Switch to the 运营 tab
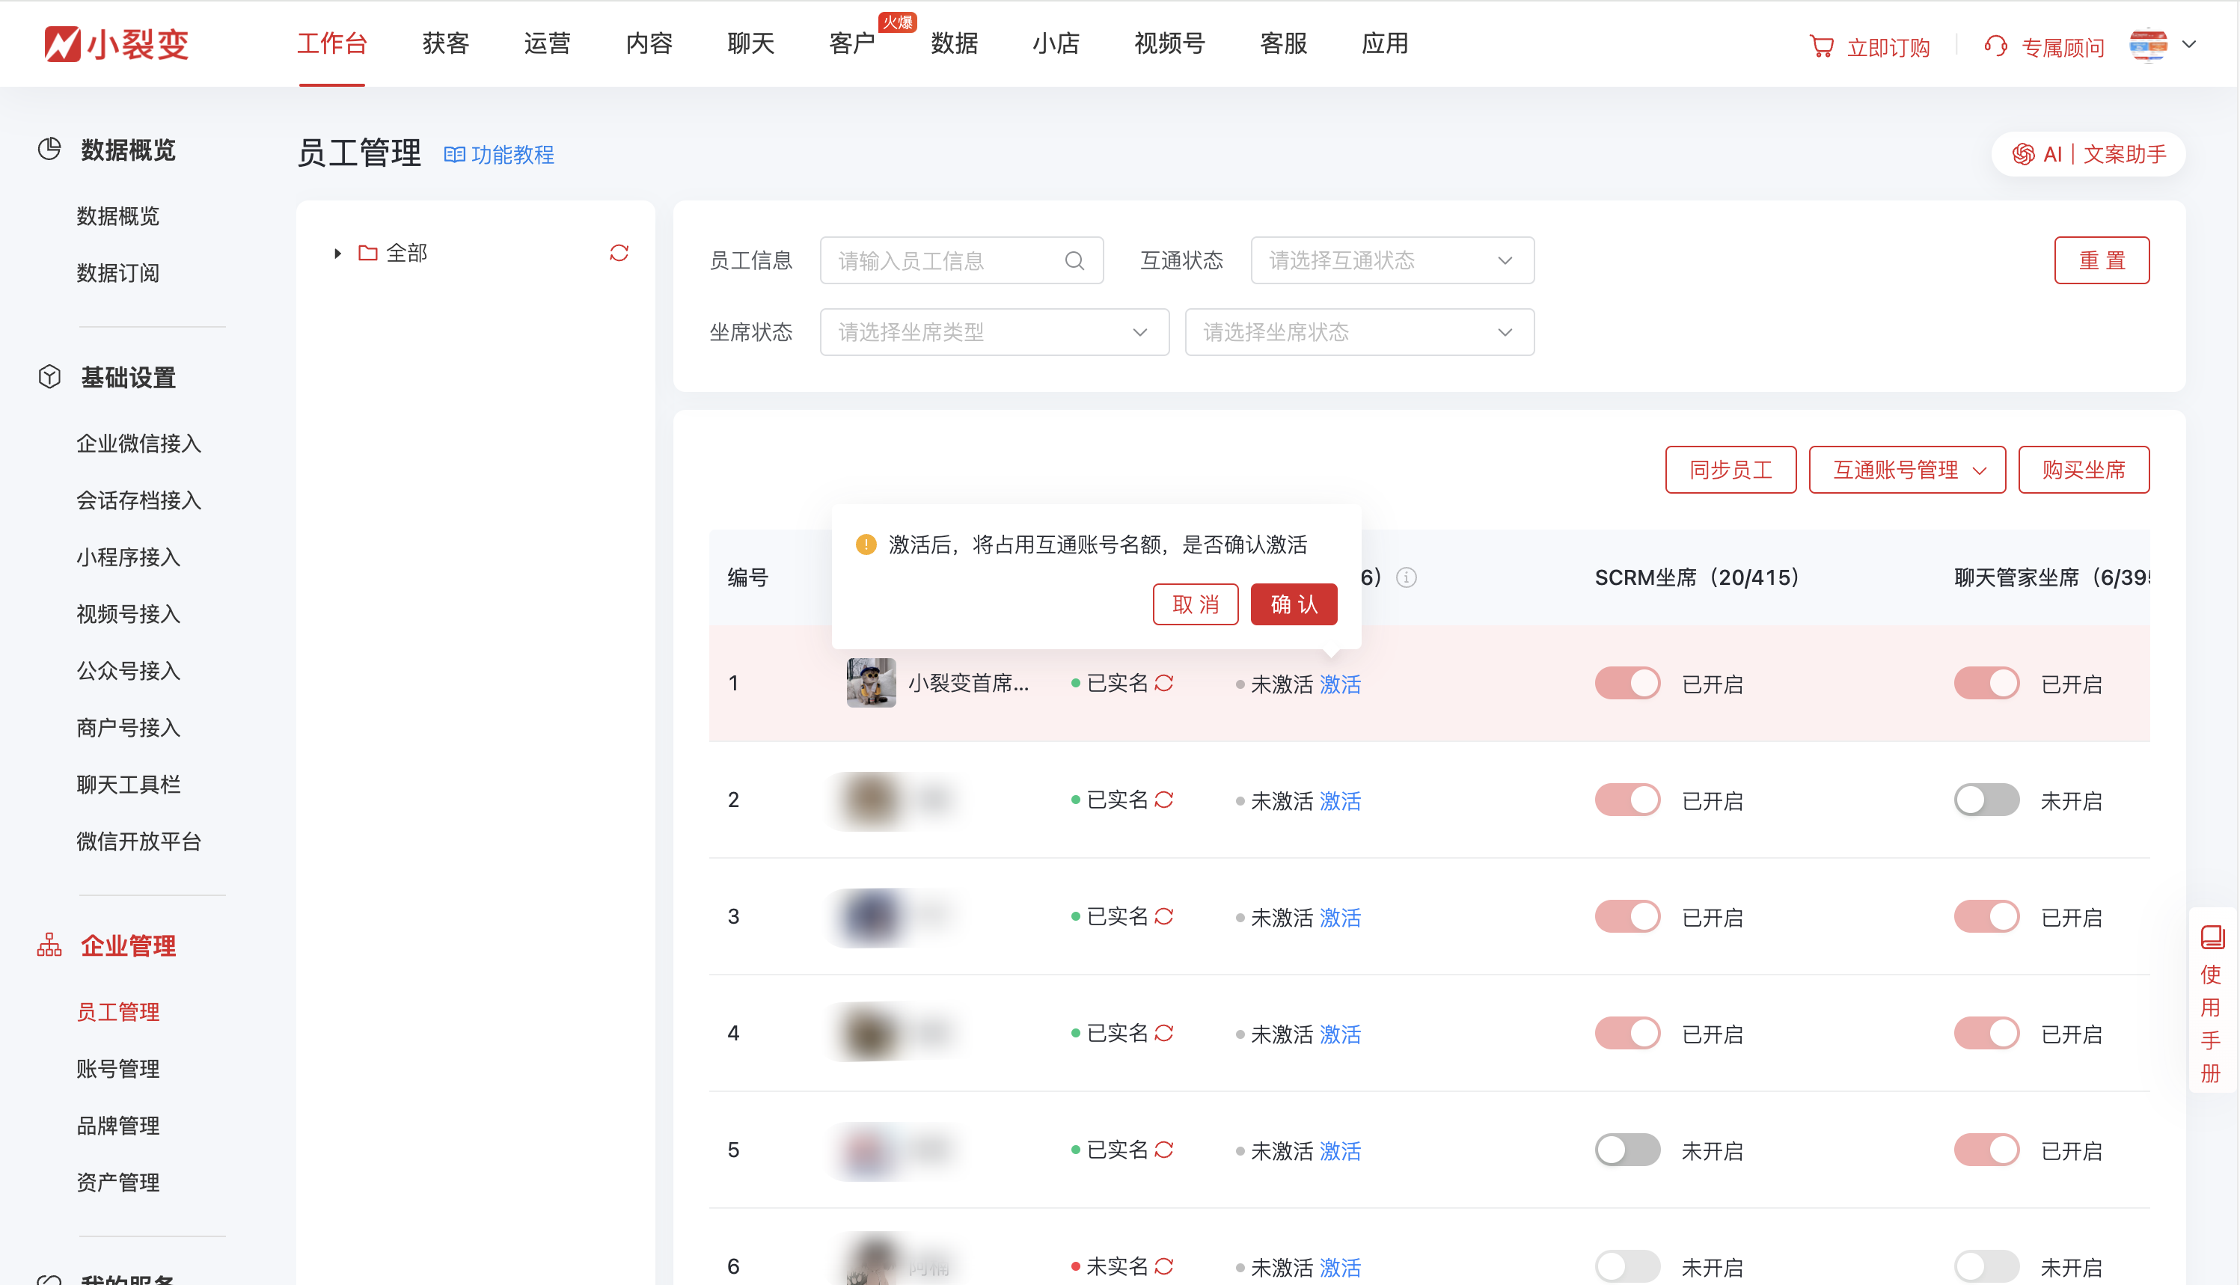Image resolution: width=2240 pixels, height=1285 pixels. 547,43
